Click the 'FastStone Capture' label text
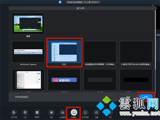The width and height of the screenshot is (160, 120). [x=28, y=64]
